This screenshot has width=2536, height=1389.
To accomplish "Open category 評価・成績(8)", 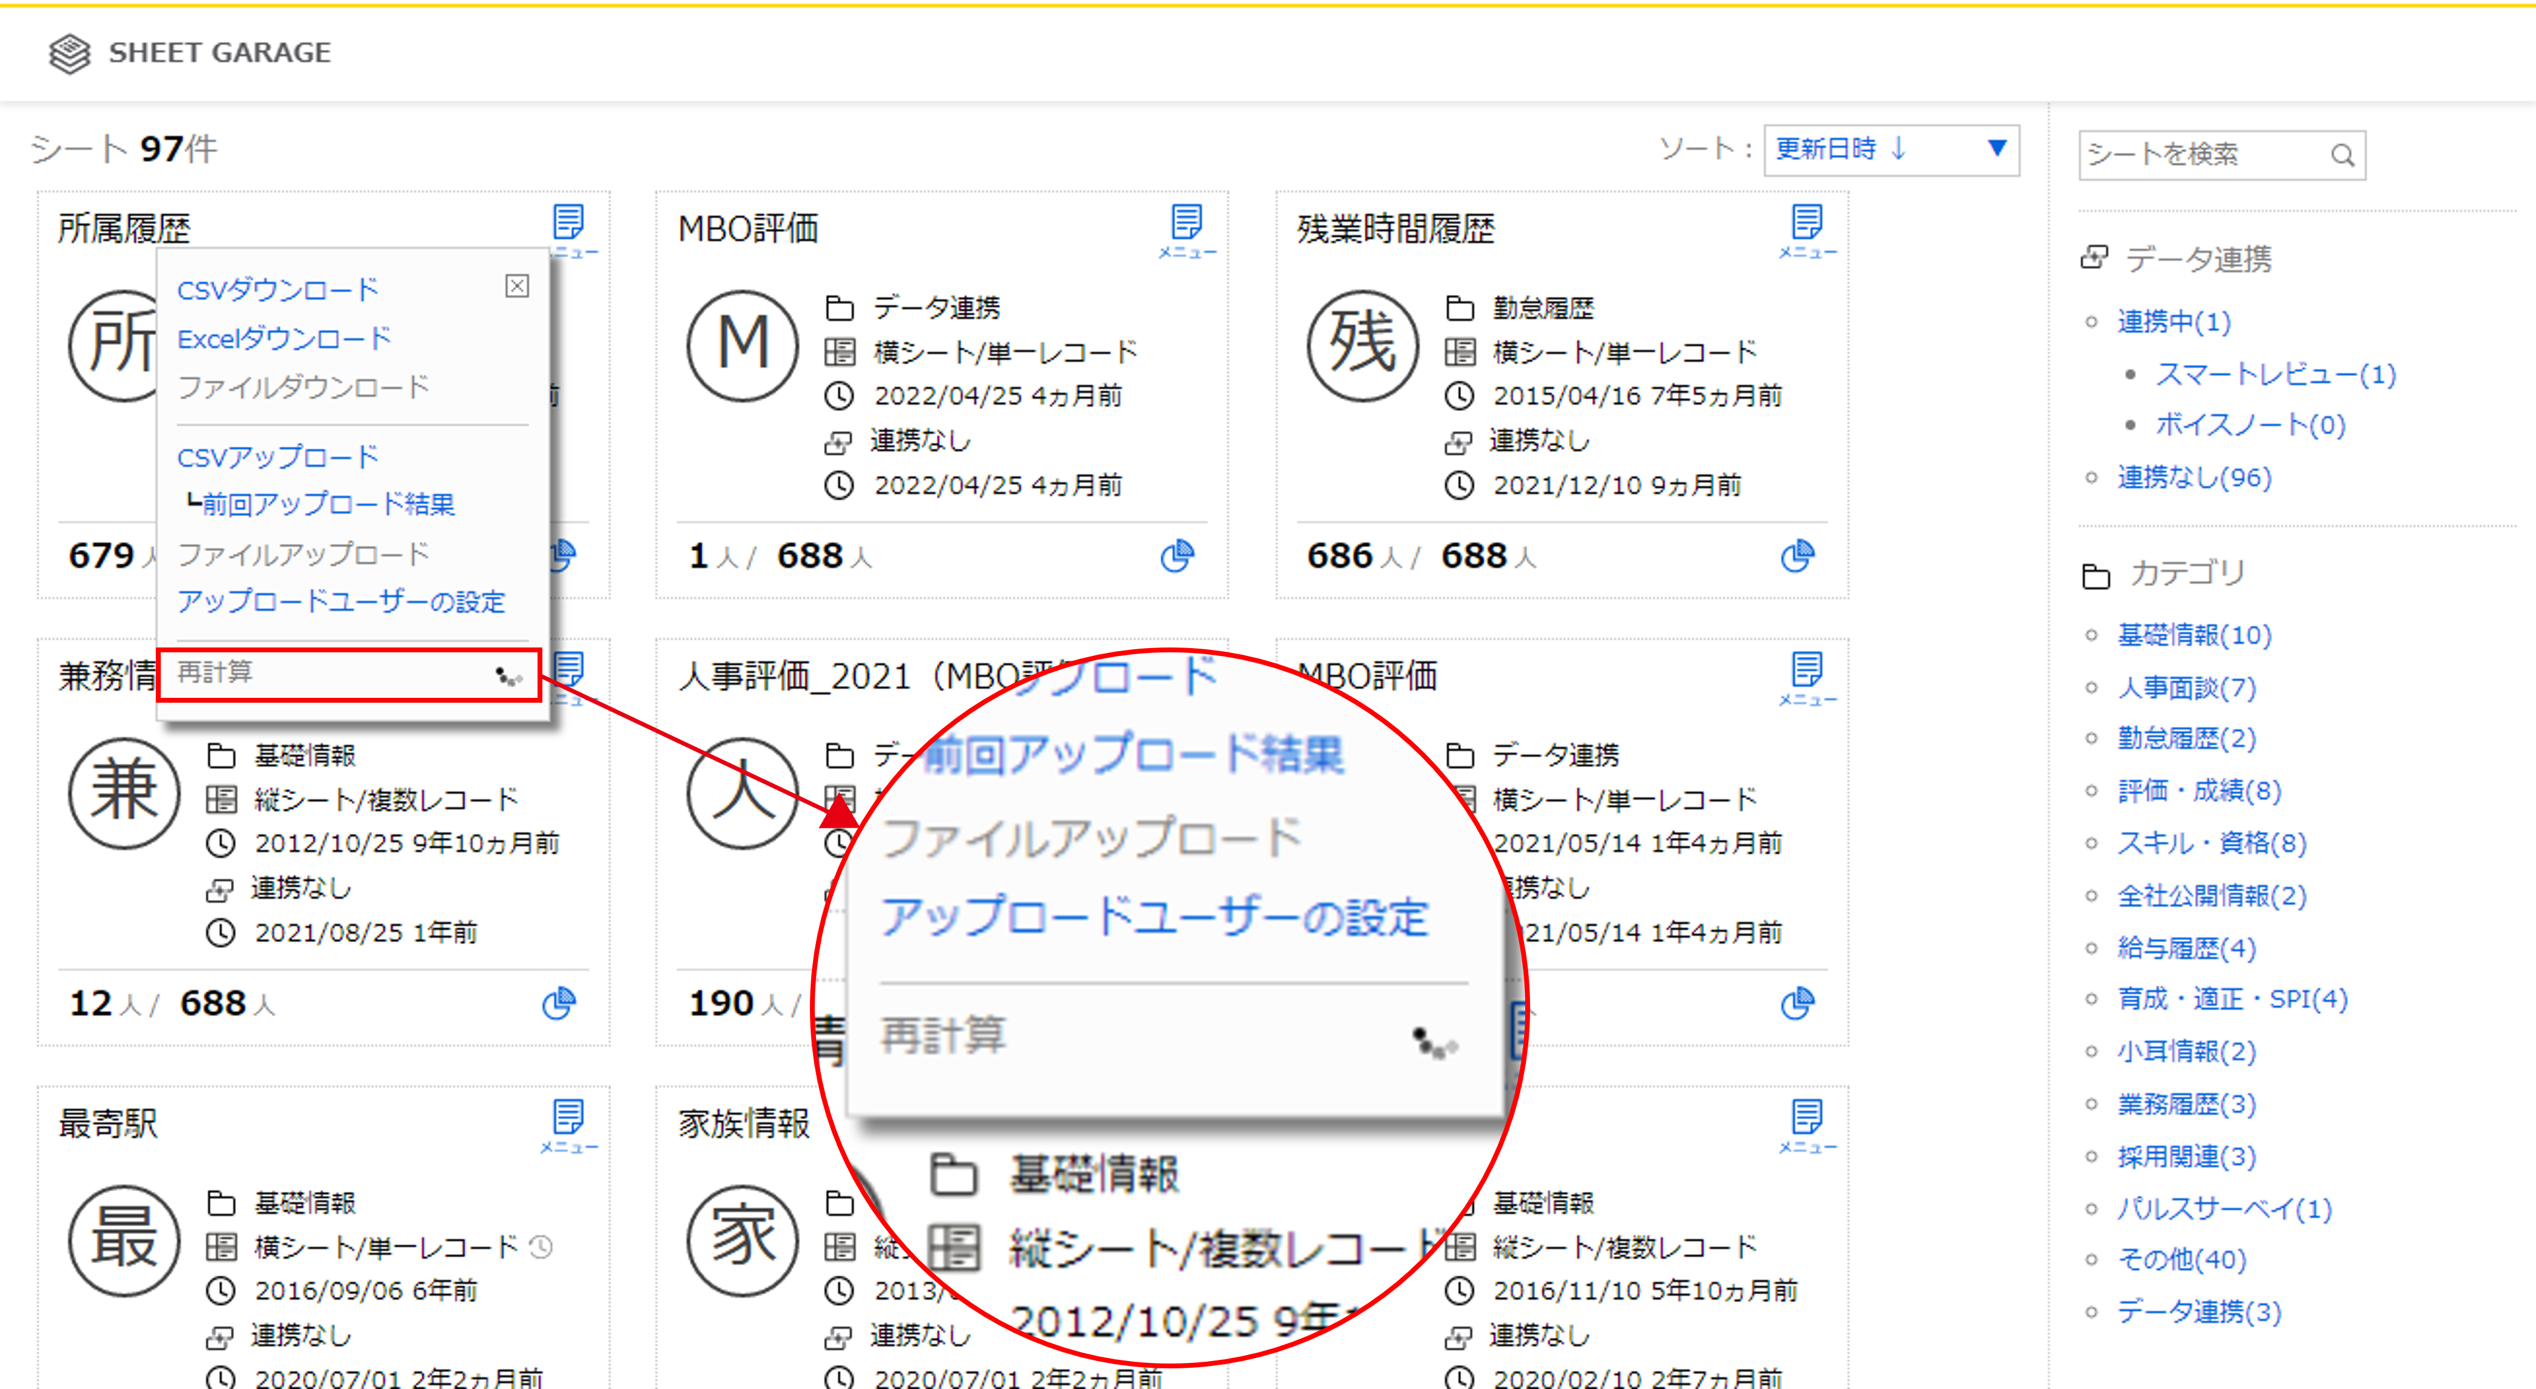I will (2199, 791).
